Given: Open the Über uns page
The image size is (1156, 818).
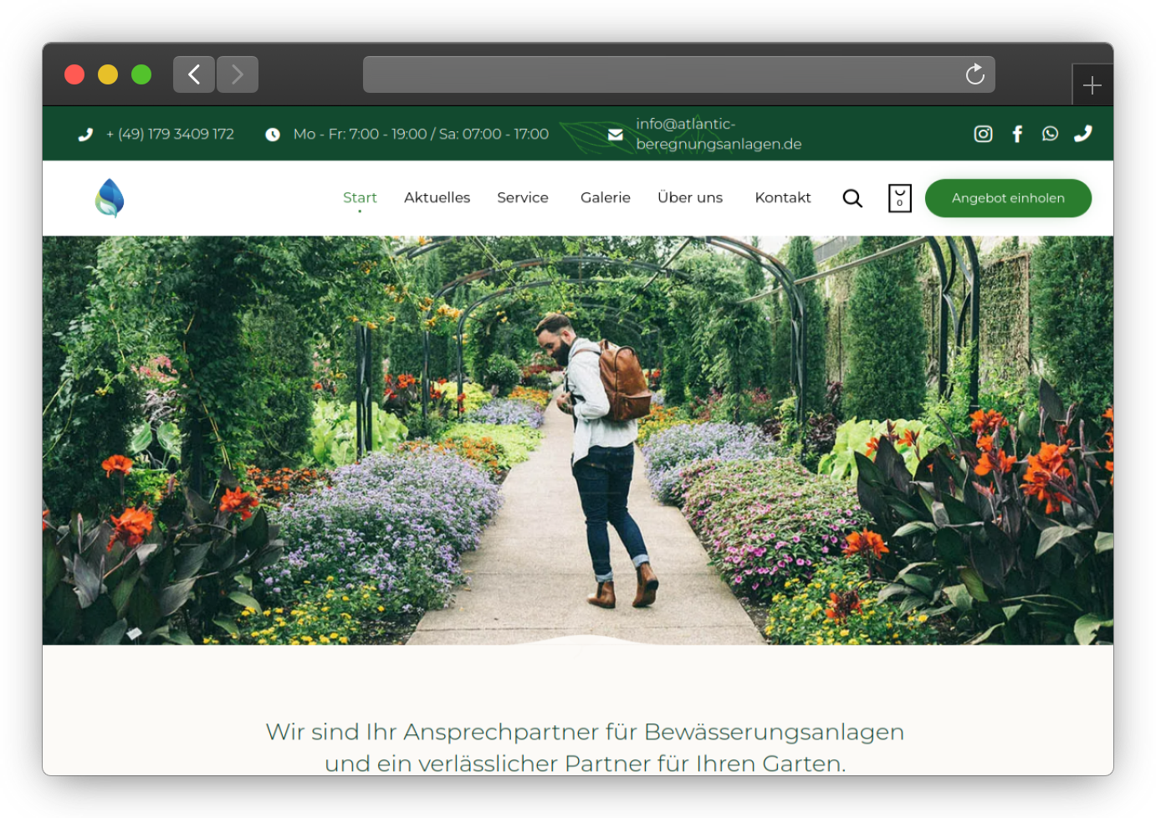Looking at the screenshot, I should 690,198.
